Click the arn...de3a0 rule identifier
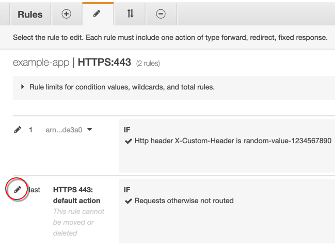Screen dimensions: 335x244 click(63, 130)
